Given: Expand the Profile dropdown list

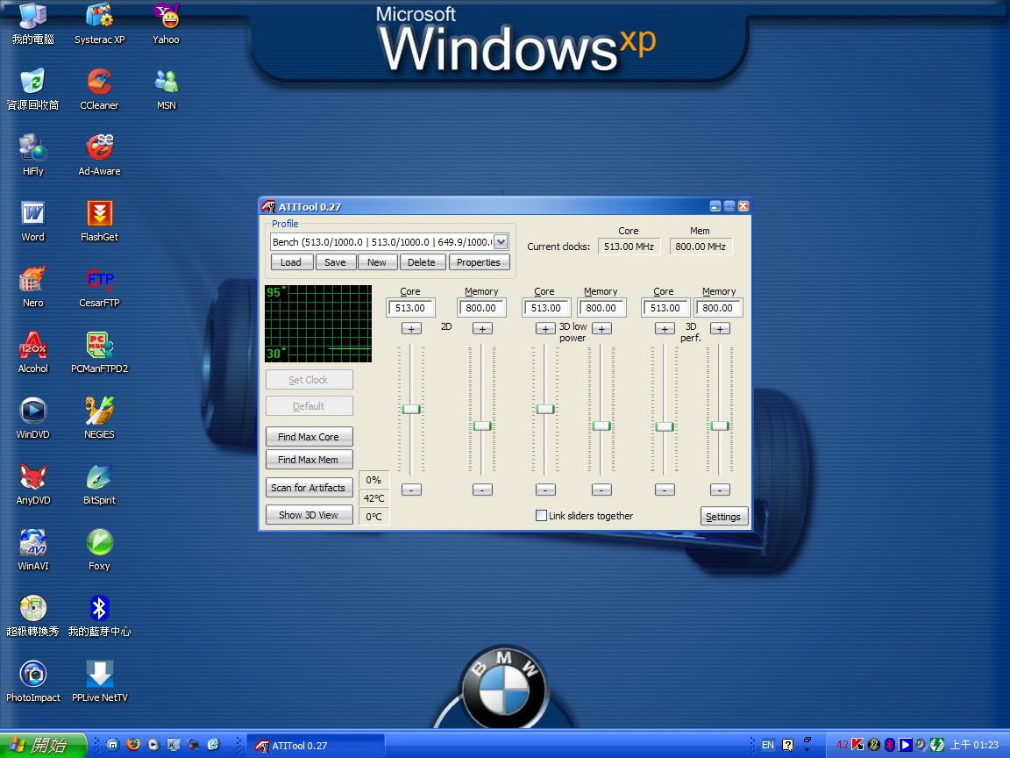Looking at the screenshot, I should point(501,242).
